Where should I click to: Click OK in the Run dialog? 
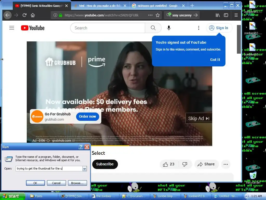[x=35, y=183]
